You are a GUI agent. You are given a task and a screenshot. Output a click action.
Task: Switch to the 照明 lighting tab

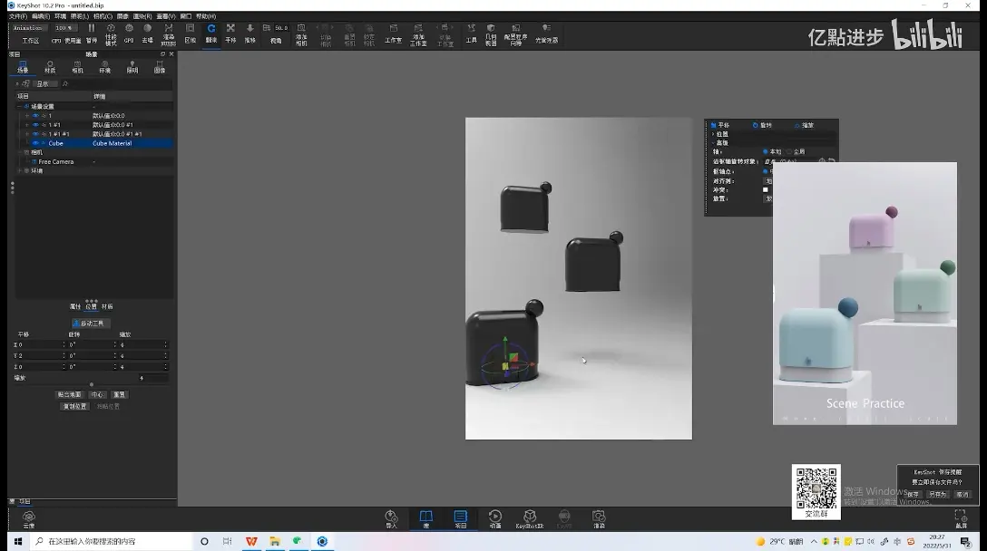[x=132, y=67]
